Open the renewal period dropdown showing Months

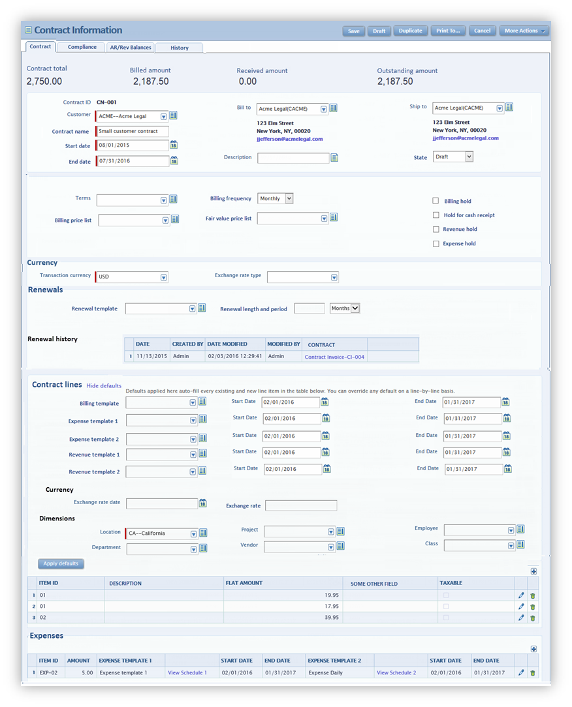point(344,308)
